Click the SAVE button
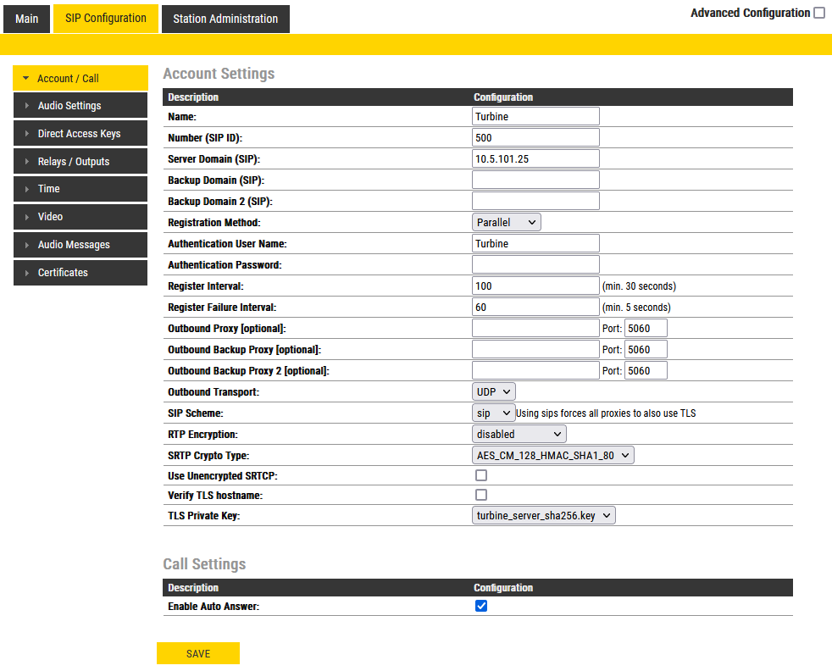This screenshot has height=671, width=832. click(x=198, y=653)
